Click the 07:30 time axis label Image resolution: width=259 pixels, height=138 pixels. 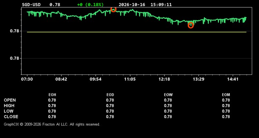27,79
